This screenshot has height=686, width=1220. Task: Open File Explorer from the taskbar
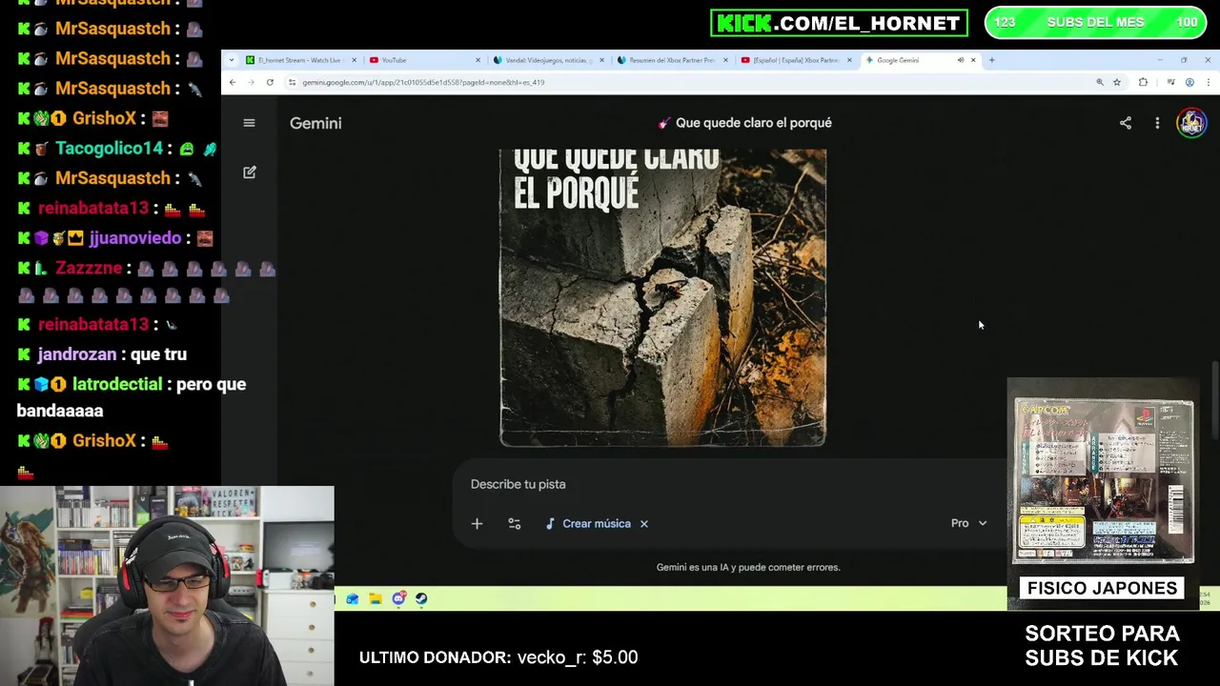pyautogui.click(x=376, y=598)
